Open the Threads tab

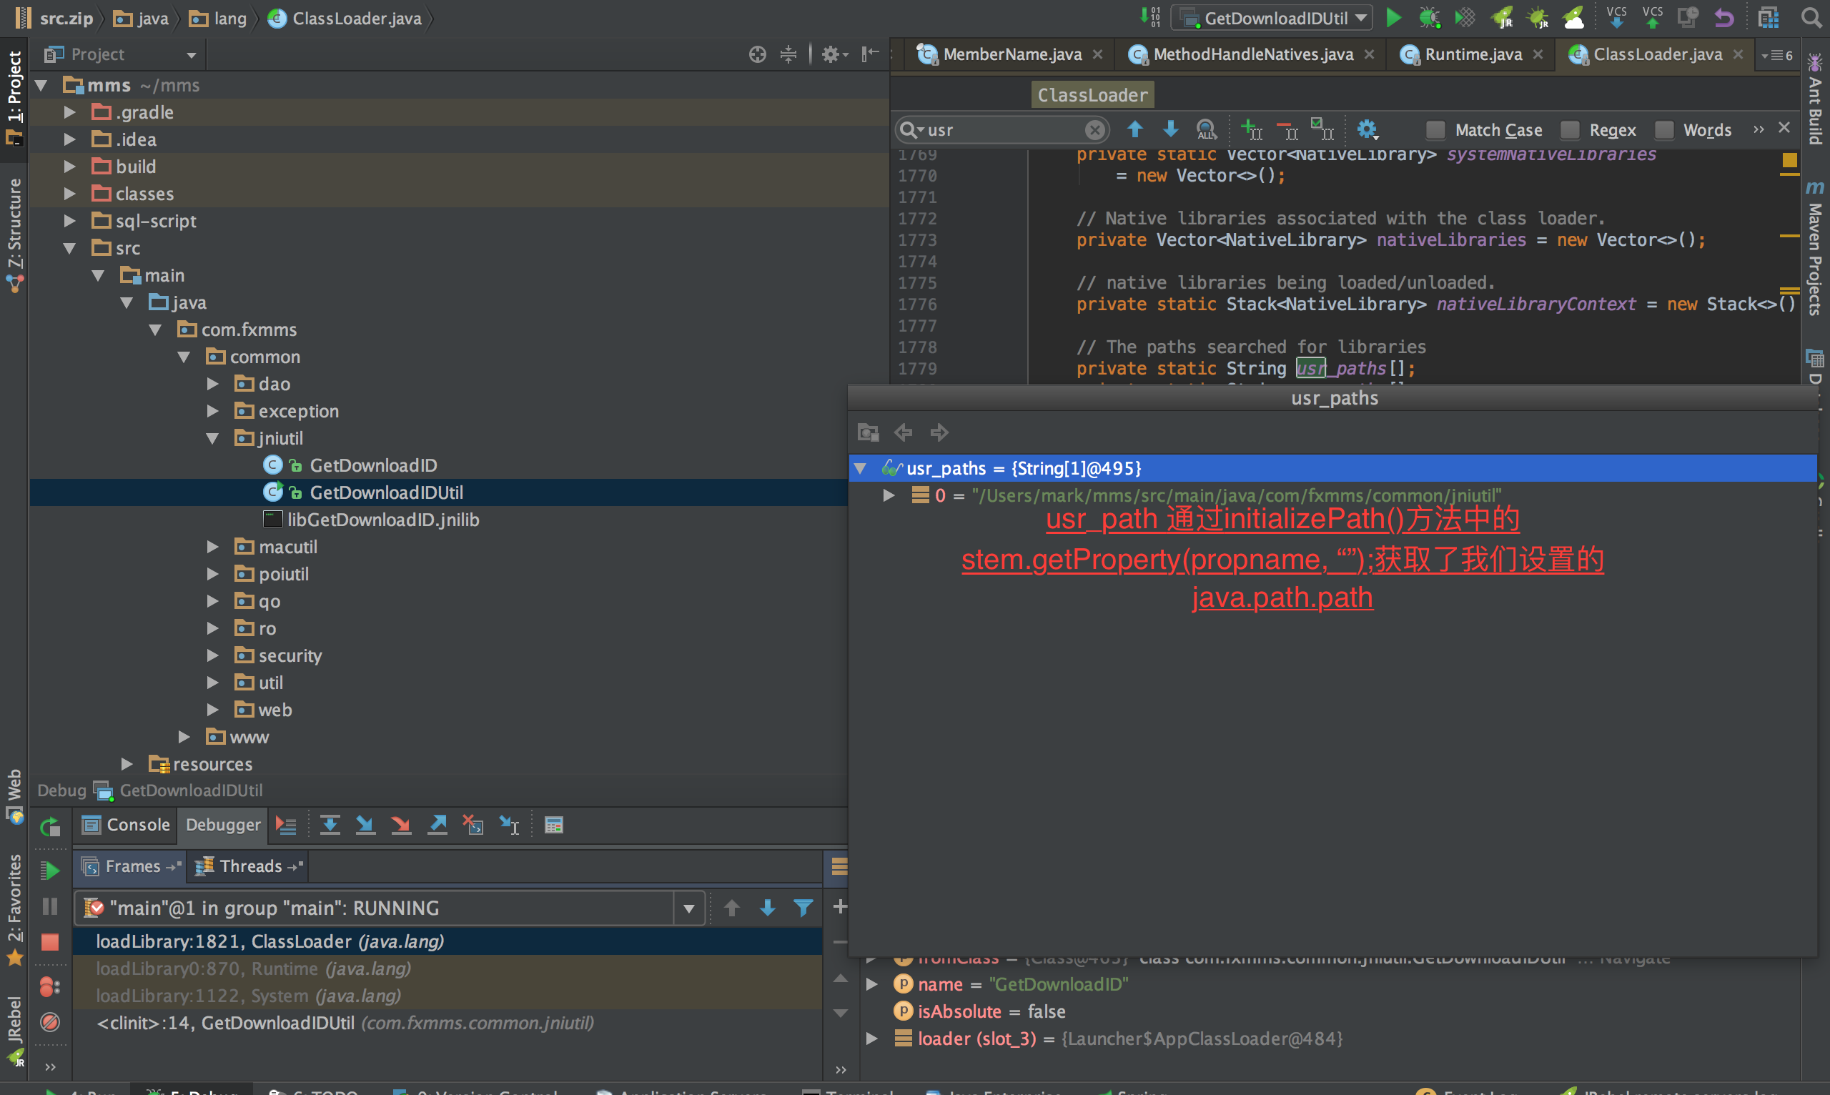click(x=249, y=866)
